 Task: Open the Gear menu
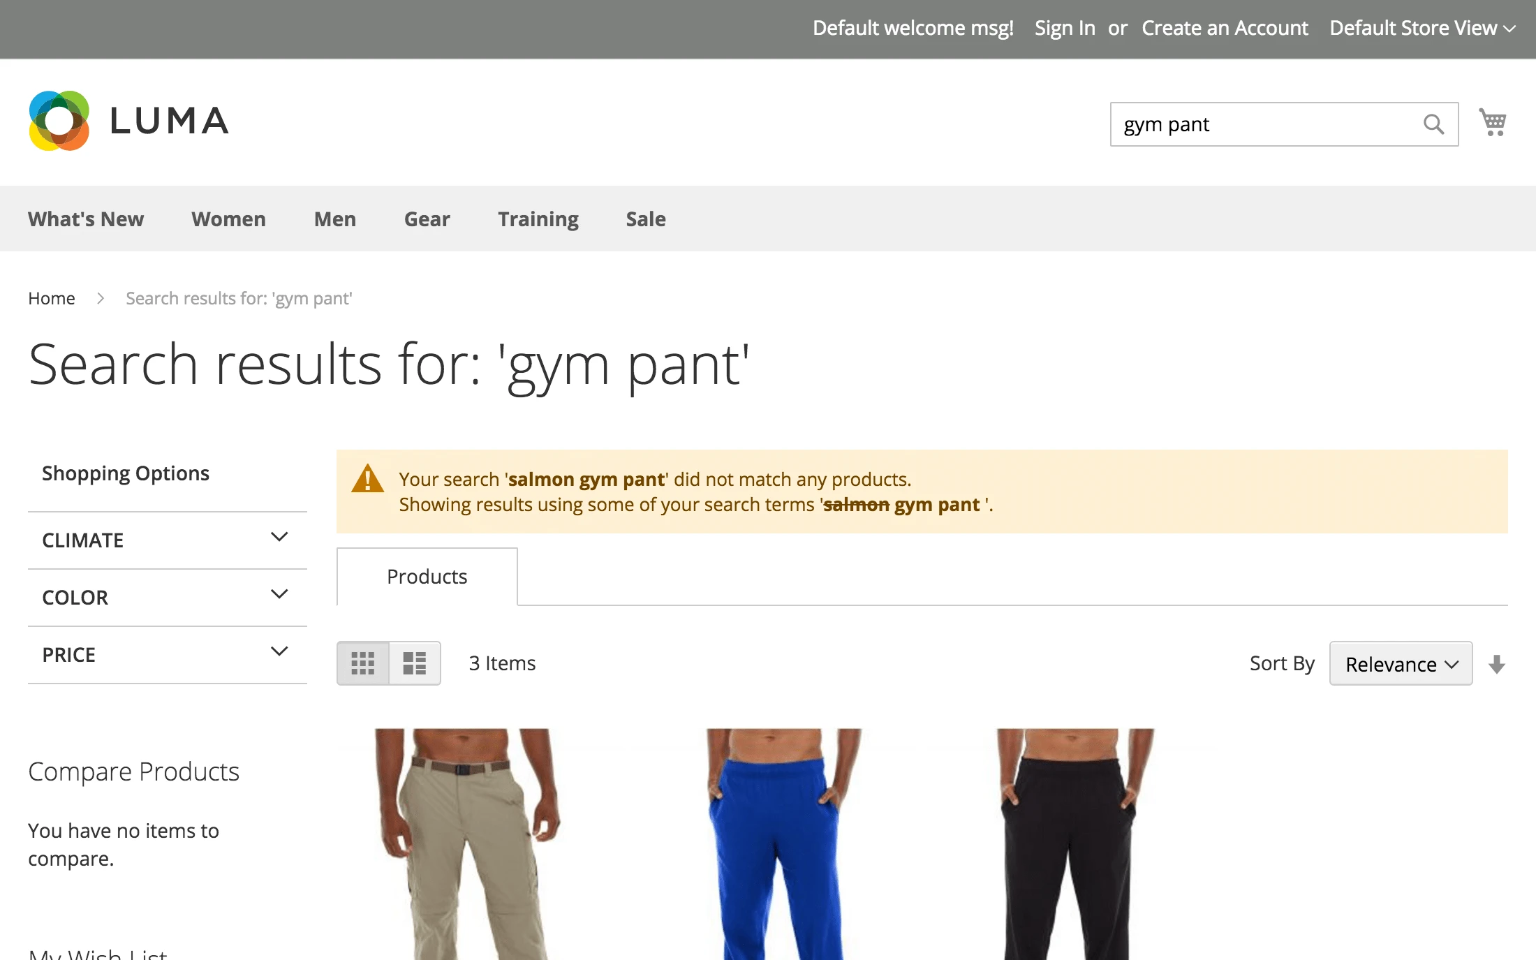click(x=427, y=219)
